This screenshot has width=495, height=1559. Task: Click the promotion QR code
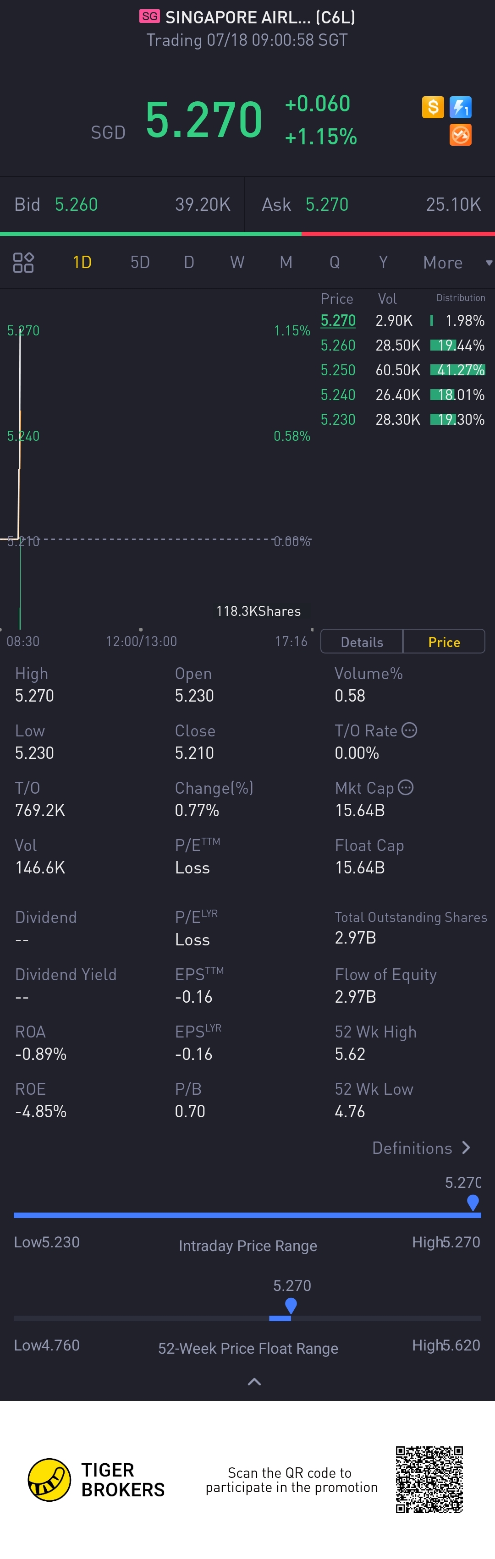tap(429, 1479)
